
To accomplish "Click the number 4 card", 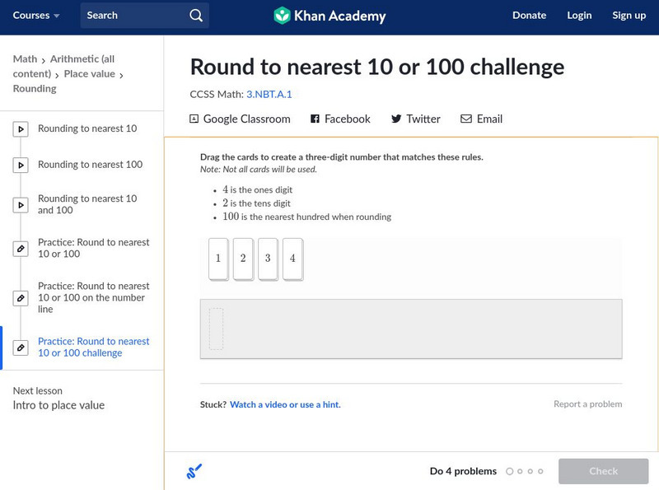I will click(x=292, y=259).
